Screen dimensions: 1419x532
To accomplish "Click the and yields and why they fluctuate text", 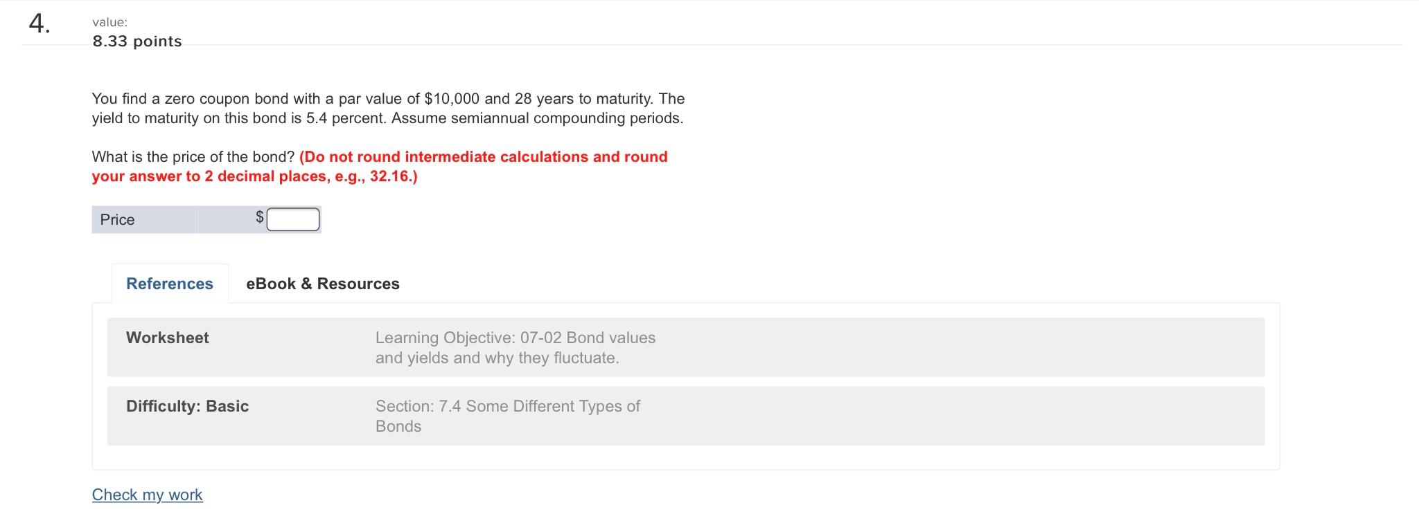I will pos(497,358).
